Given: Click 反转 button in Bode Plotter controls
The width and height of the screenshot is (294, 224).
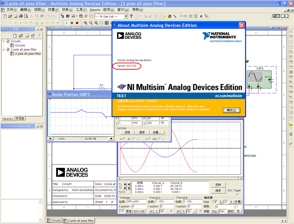Looking at the screenshot, I should [127, 133].
